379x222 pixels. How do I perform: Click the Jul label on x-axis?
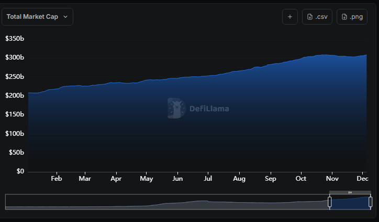tap(208, 179)
